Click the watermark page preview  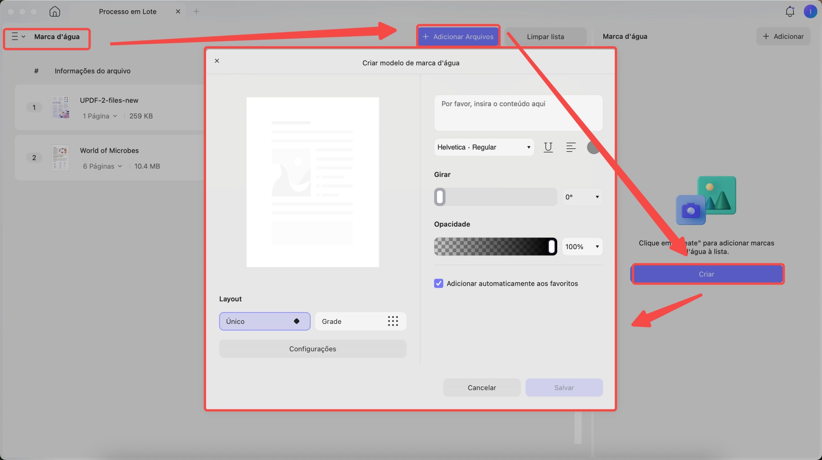coord(312,182)
